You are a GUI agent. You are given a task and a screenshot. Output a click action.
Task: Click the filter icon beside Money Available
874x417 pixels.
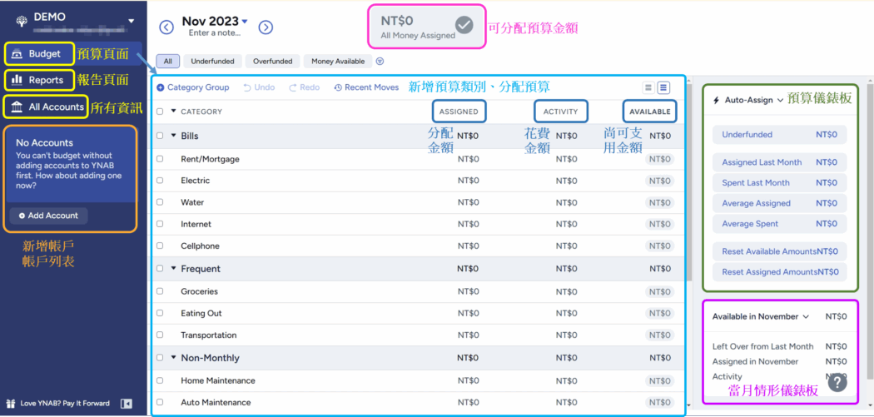click(380, 62)
